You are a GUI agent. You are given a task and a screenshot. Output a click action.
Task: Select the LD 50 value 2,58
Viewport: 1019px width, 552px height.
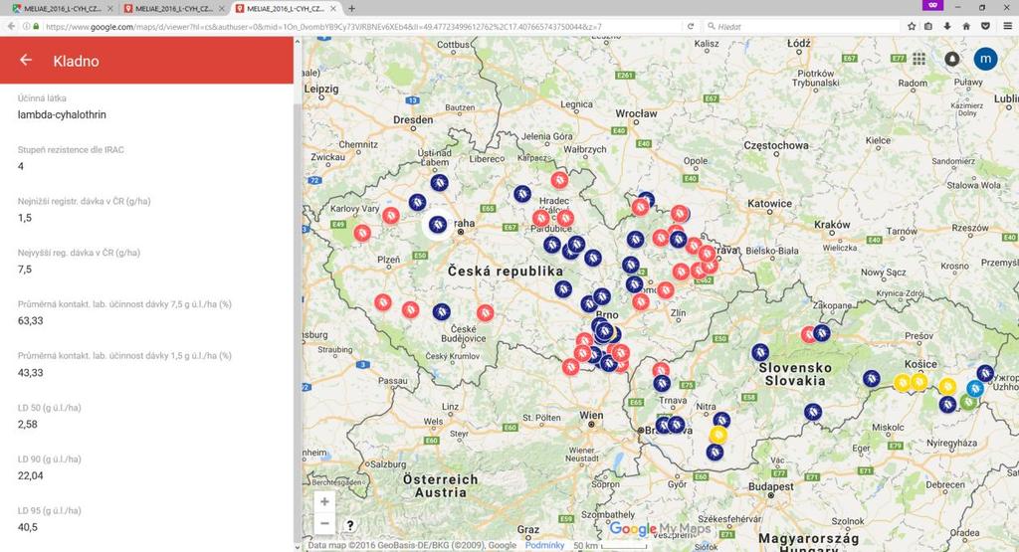27,424
